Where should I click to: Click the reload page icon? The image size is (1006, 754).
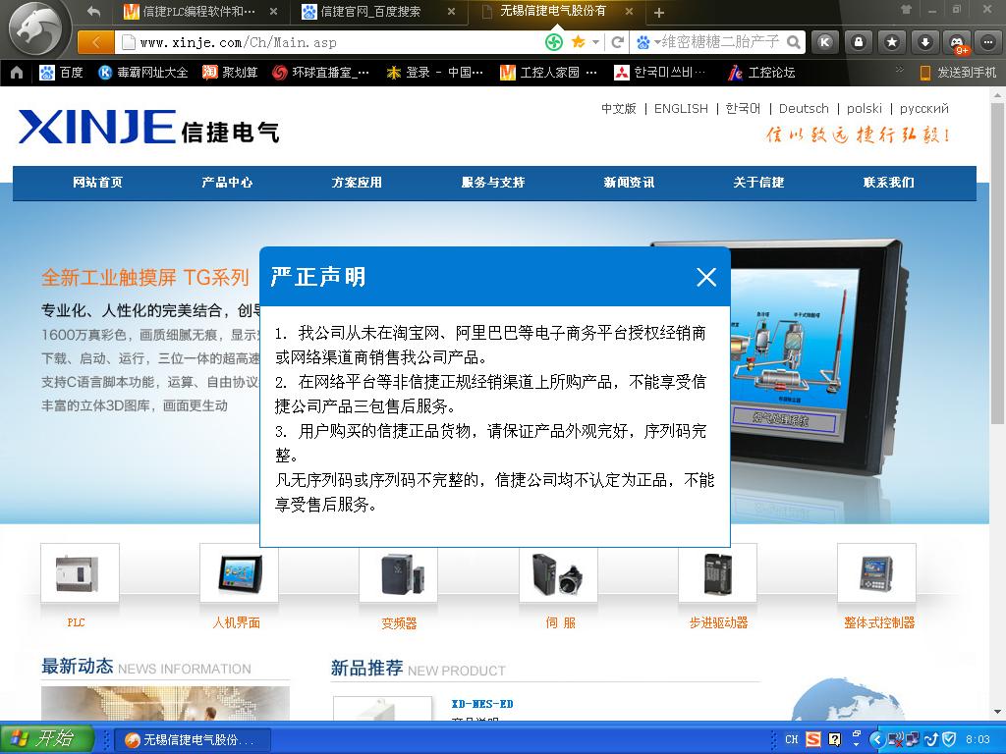[617, 42]
